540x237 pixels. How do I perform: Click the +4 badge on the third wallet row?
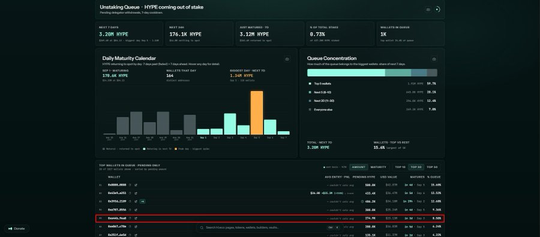click(142, 201)
